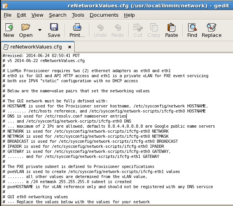This screenshot has height=206, width=233.
Task: Click the Open folder icon
Action: [26, 27]
